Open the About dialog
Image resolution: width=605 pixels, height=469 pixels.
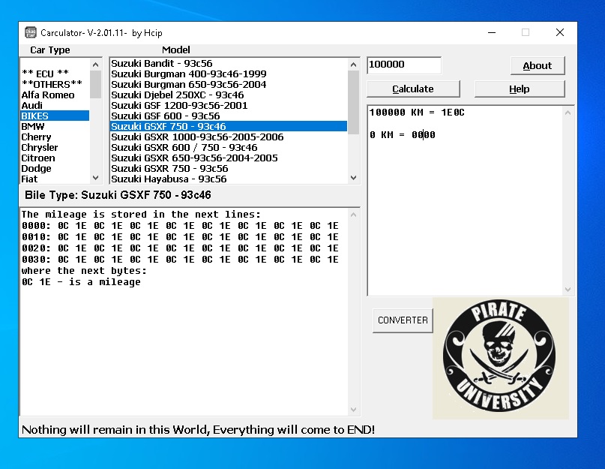(x=537, y=66)
